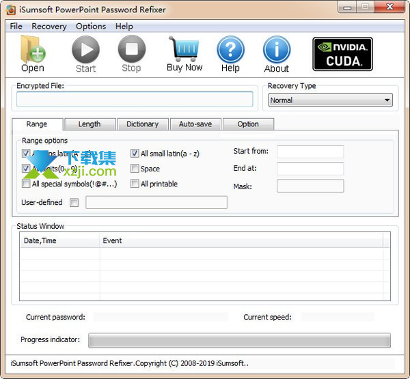The height and width of the screenshot is (379, 410).
Task: Switch to the Auto-save tab
Action: 195,124
